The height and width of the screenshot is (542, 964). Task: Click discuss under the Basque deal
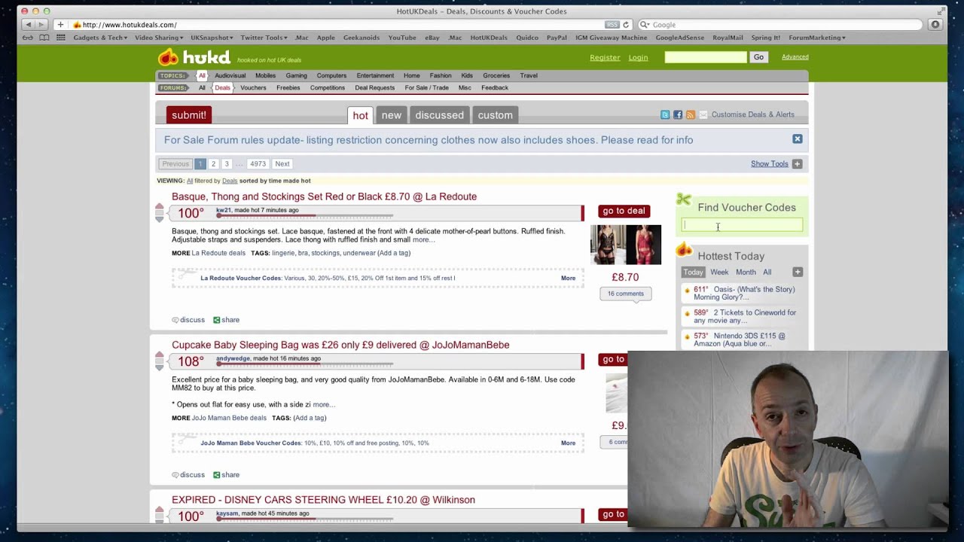188,320
